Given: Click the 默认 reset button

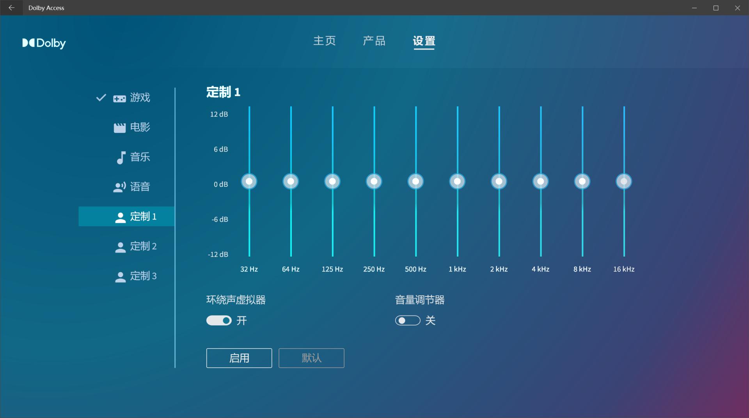Looking at the screenshot, I should tap(311, 358).
